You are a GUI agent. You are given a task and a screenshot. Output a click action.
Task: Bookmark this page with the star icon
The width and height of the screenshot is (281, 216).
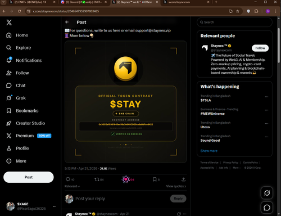click(238, 11)
